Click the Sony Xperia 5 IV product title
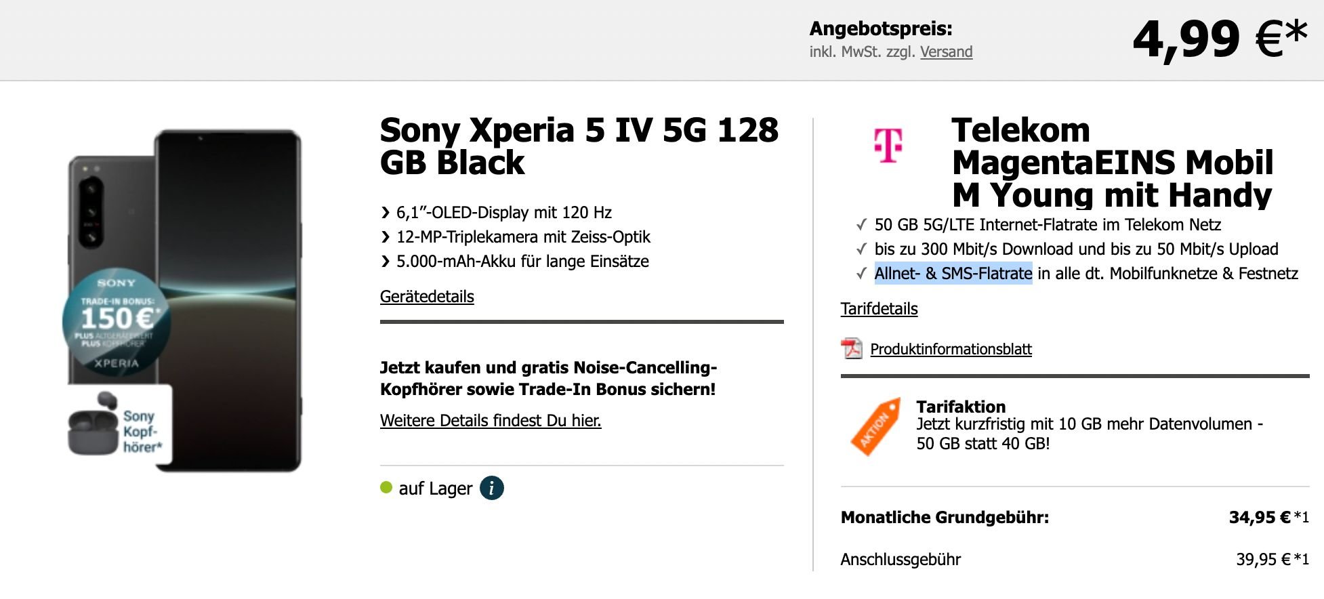 pyautogui.click(x=579, y=146)
